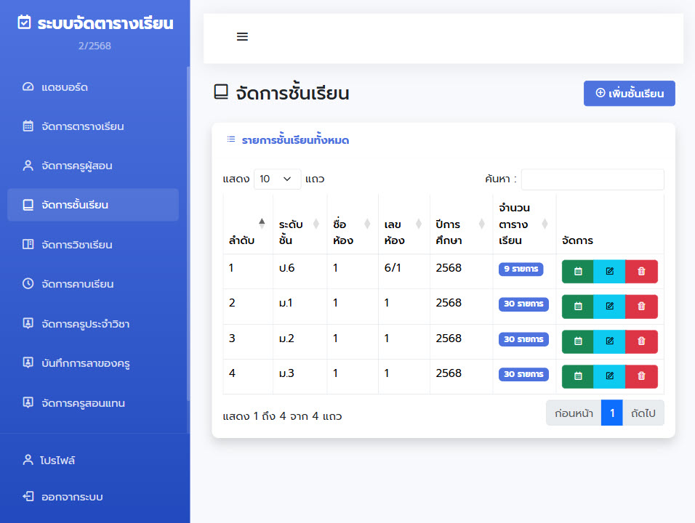Click delete icon for ป.6 row
695x523 pixels.
pyautogui.click(x=641, y=271)
